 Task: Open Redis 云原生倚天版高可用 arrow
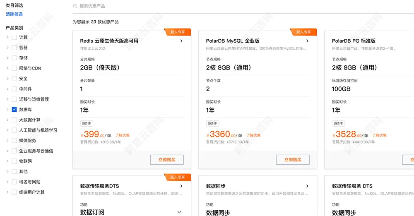tap(181, 41)
